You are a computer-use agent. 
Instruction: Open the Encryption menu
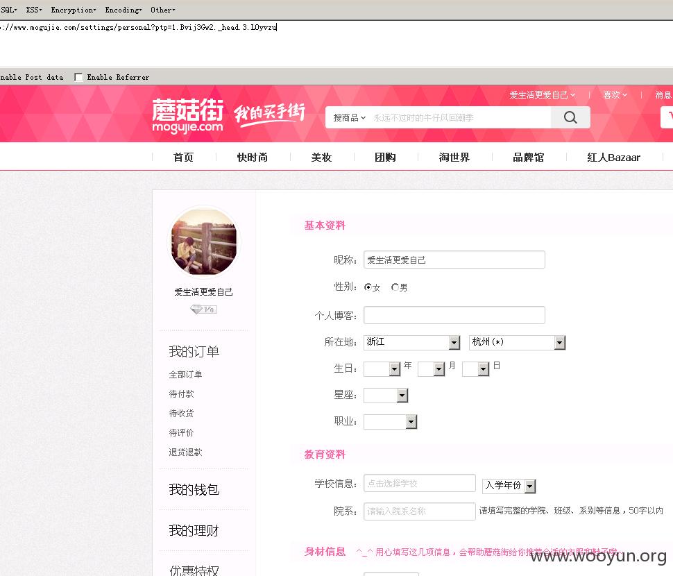tap(73, 10)
